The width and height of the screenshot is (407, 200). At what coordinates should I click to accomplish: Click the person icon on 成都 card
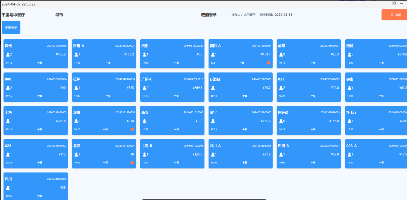281,54
